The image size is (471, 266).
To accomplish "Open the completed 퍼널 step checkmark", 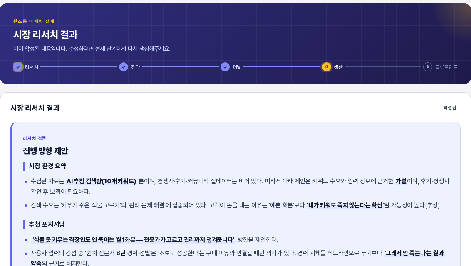I will (x=225, y=67).
